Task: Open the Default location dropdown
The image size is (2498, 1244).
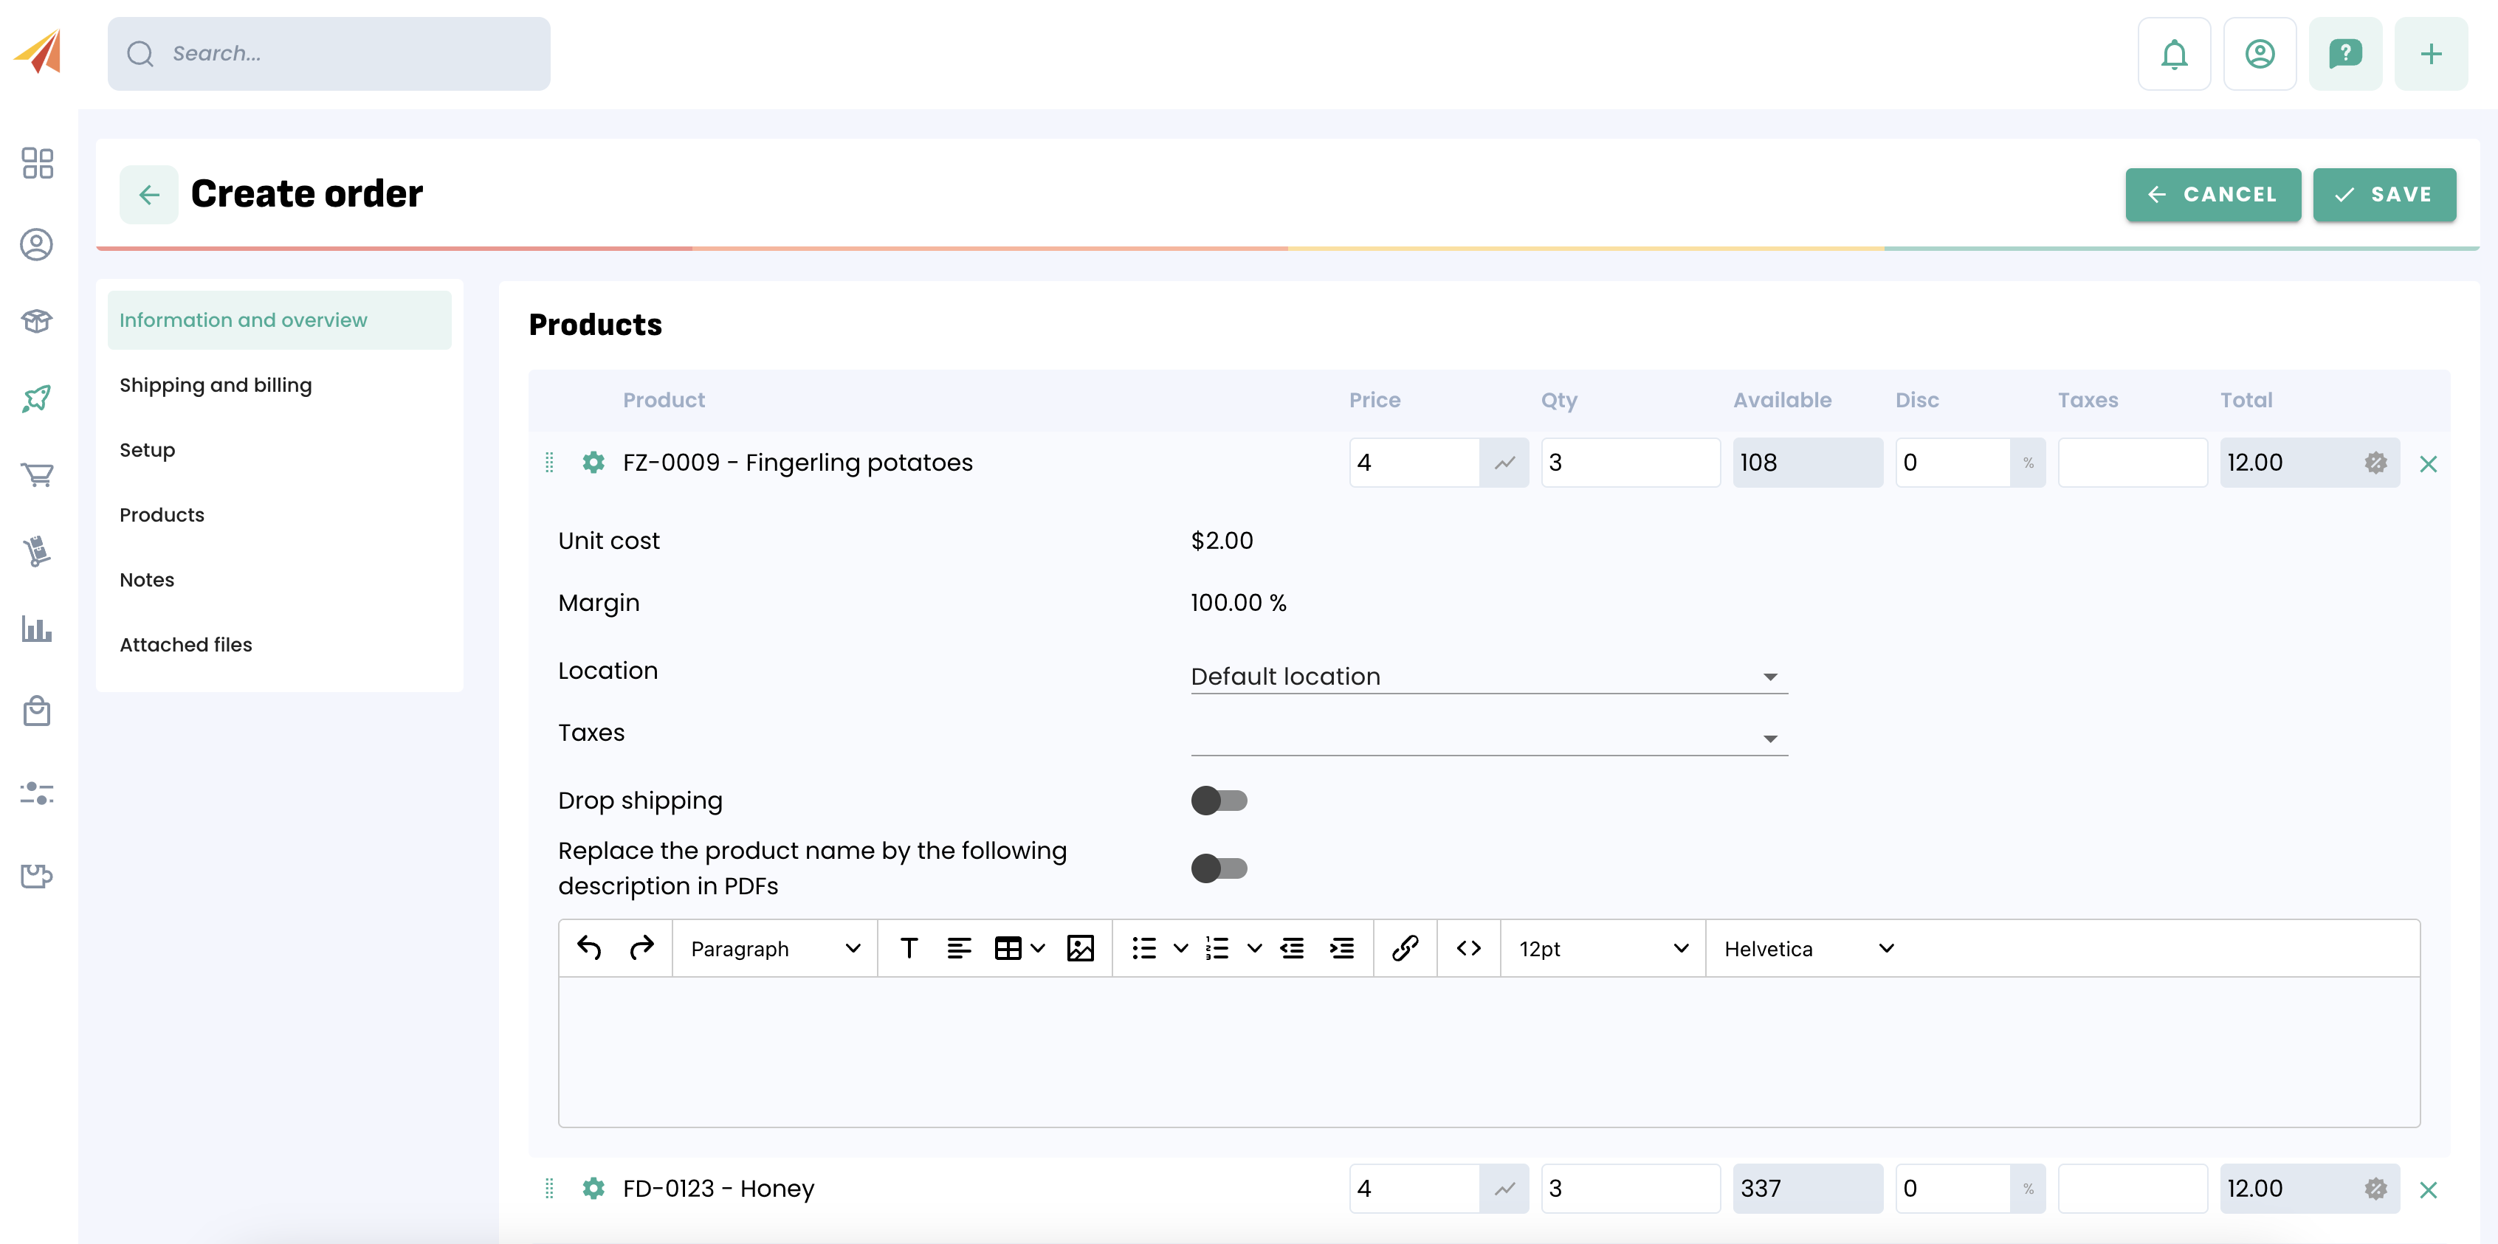Action: coord(1487,676)
